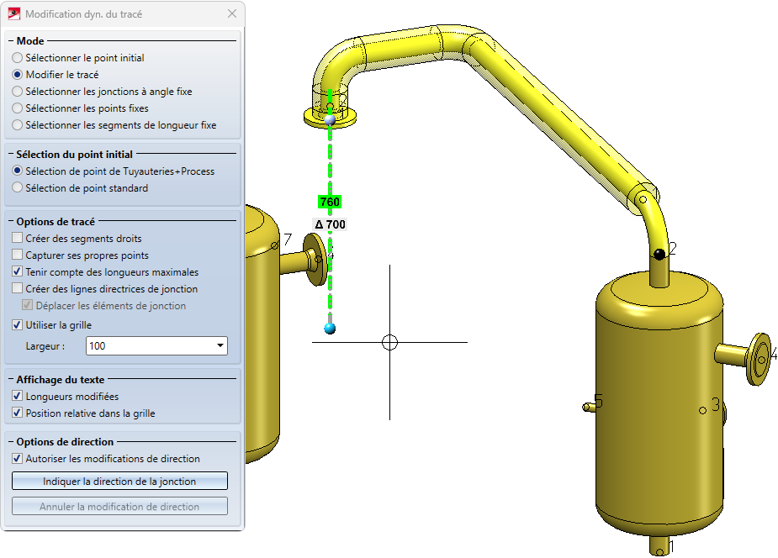
Task: Uncheck 'Longueurs modifiées' checkbox
Action: tap(18, 397)
